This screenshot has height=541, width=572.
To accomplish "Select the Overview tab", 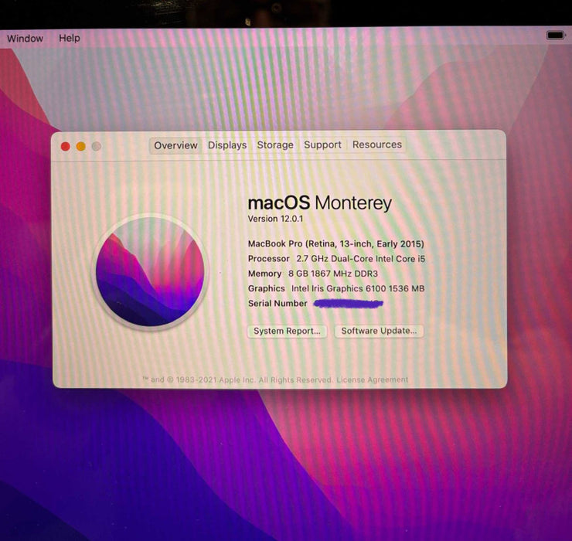I will 175,145.
